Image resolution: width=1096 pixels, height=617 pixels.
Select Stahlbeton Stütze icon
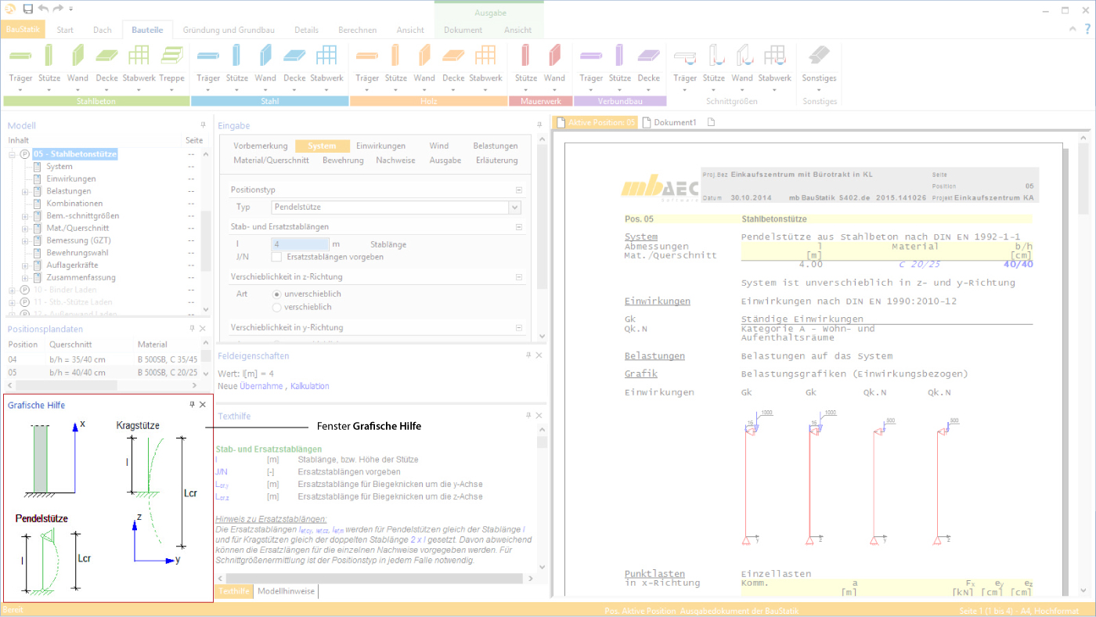[x=49, y=56]
